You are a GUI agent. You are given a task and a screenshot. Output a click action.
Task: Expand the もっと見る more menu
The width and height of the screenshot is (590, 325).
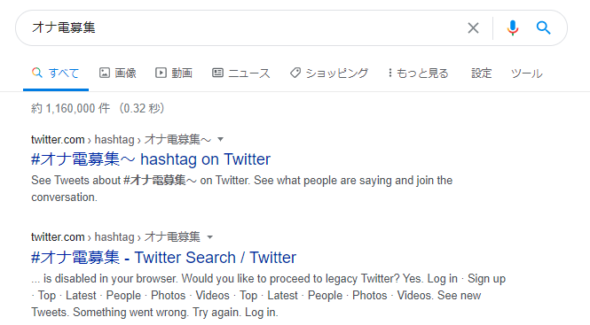tap(419, 73)
